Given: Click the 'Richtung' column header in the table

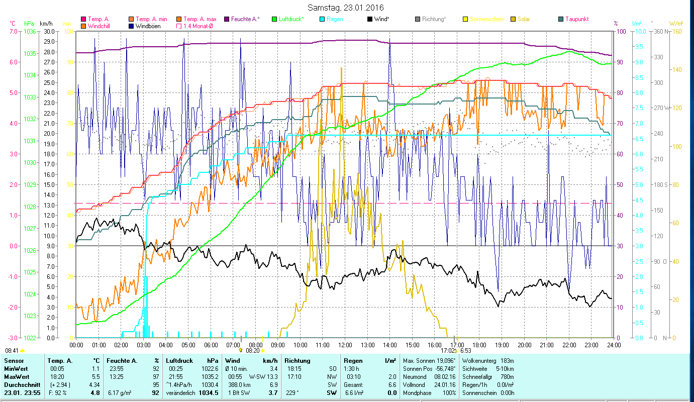Looking at the screenshot, I should 298,360.
